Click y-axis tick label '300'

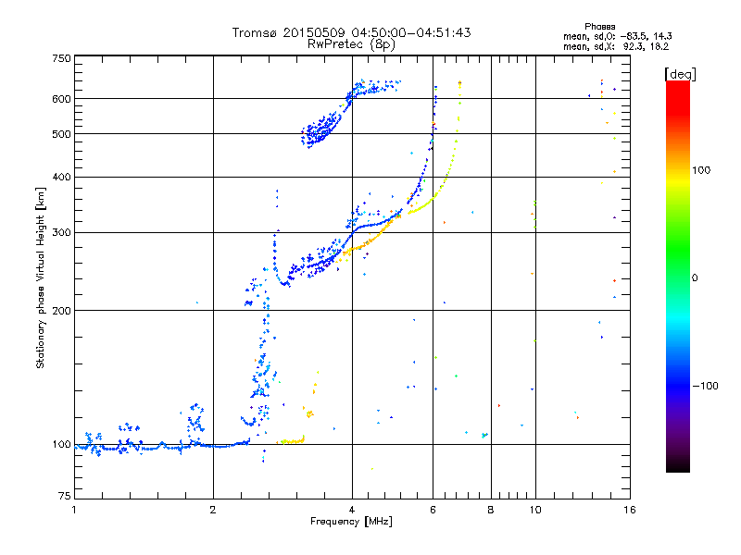61,232
